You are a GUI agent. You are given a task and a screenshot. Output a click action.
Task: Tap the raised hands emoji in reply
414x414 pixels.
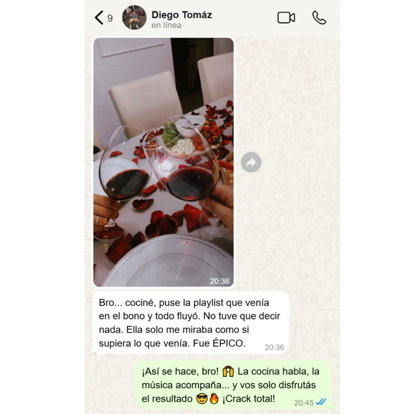pos(228,371)
